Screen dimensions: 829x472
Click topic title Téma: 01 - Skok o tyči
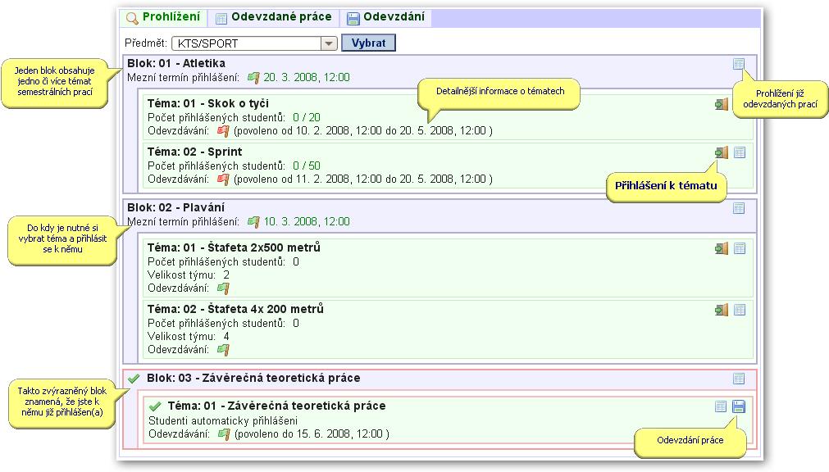pyautogui.click(x=208, y=103)
